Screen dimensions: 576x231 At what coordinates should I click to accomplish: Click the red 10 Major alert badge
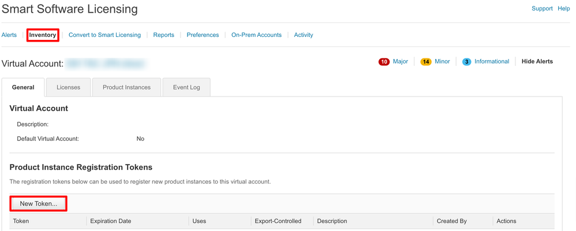384,62
